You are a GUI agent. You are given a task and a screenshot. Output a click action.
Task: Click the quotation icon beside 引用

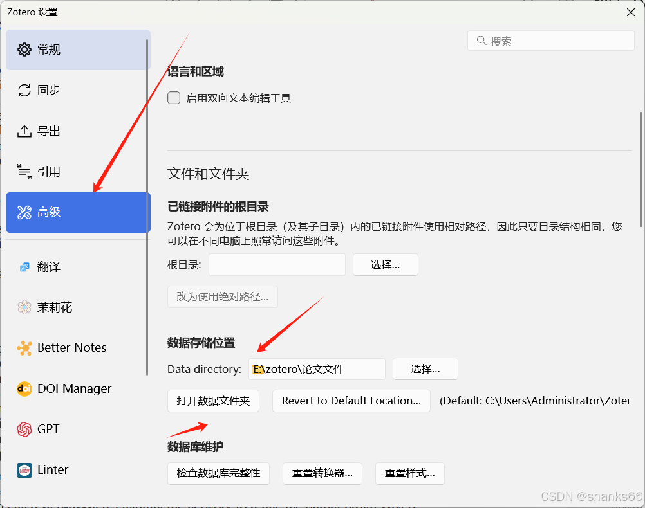tap(24, 172)
